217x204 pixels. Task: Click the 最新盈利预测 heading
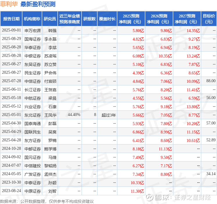(38, 4)
